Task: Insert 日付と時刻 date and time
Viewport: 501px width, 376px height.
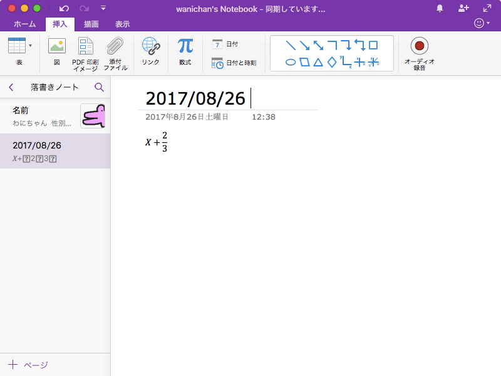Action: pos(234,63)
